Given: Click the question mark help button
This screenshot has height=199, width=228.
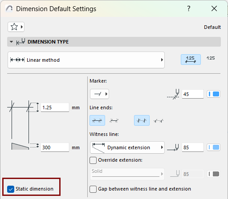Looking at the screenshot, I should (x=188, y=8).
